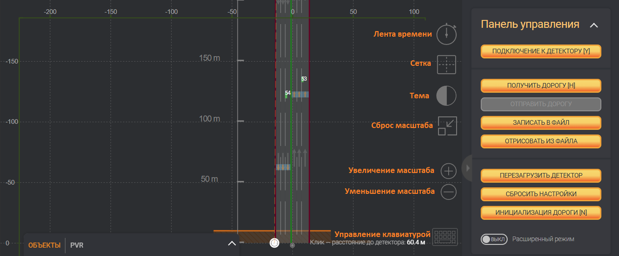Click the lower crosswalk on the left lanes

(x=283, y=167)
